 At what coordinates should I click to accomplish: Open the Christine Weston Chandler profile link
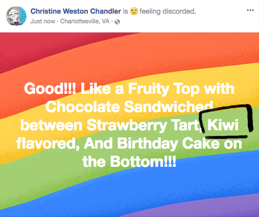(x=76, y=11)
